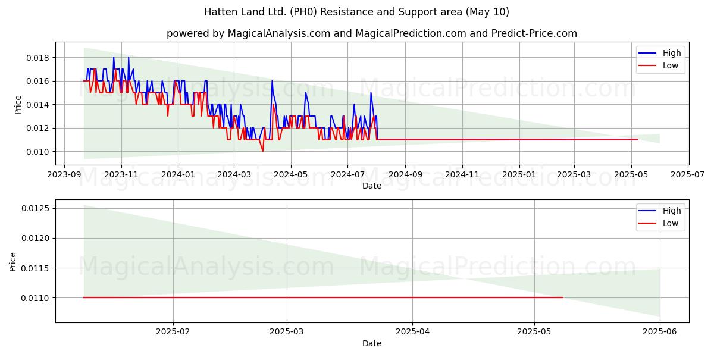Click the top chart 'Price' axis label

pos(18,104)
